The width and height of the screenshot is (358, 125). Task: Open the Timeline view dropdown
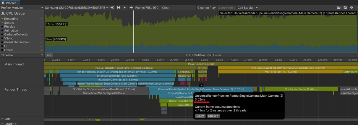click(x=22, y=55)
